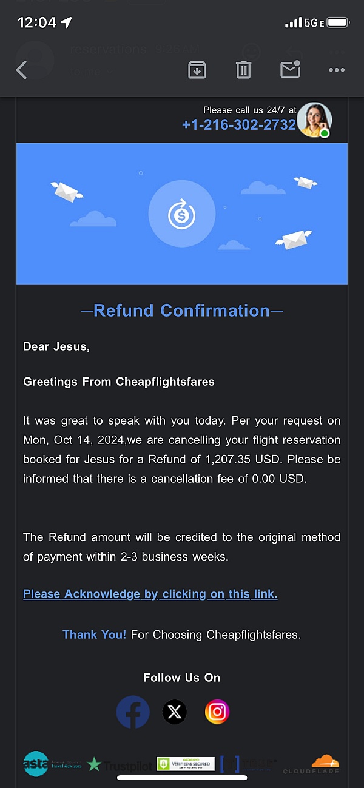Mark the email as unread
364x788 pixels.
pyautogui.click(x=290, y=70)
